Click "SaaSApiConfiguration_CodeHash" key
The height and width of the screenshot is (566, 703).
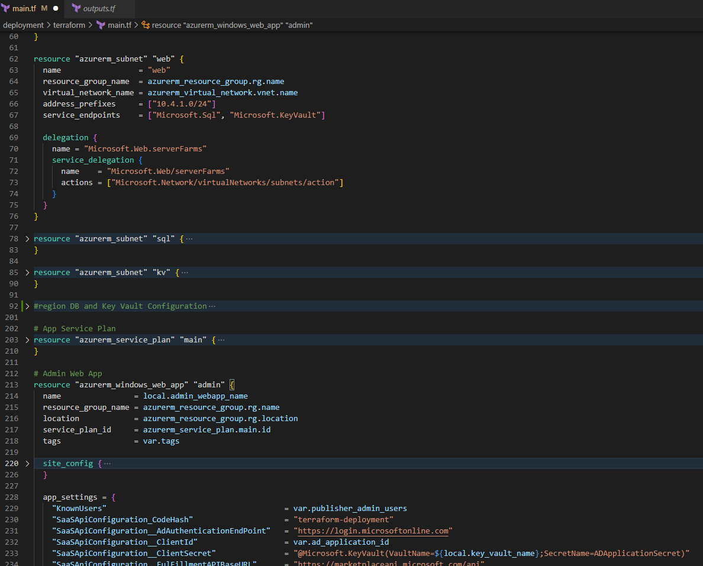coord(122,519)
